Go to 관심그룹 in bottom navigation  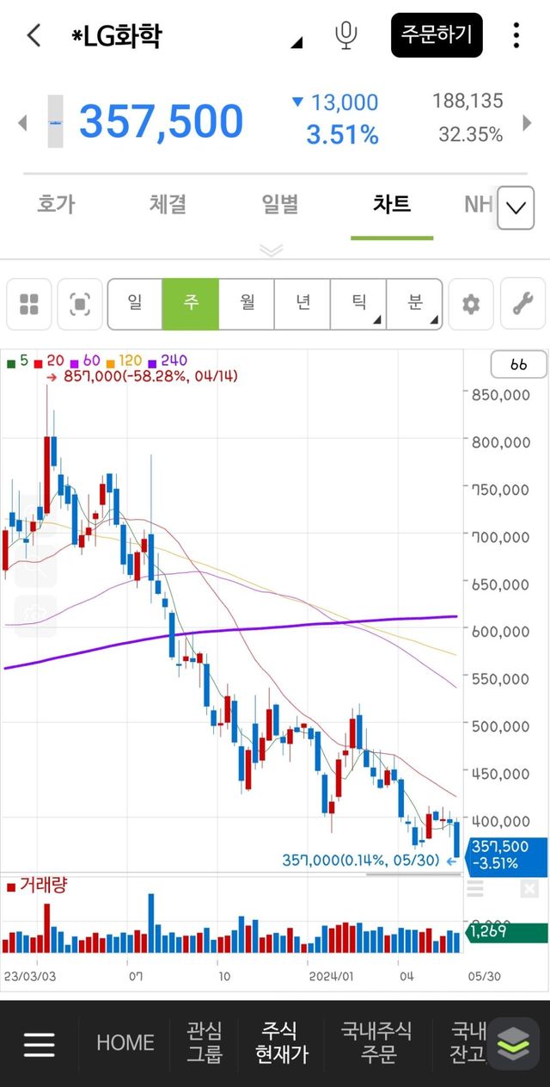(x=205, y=1042)
